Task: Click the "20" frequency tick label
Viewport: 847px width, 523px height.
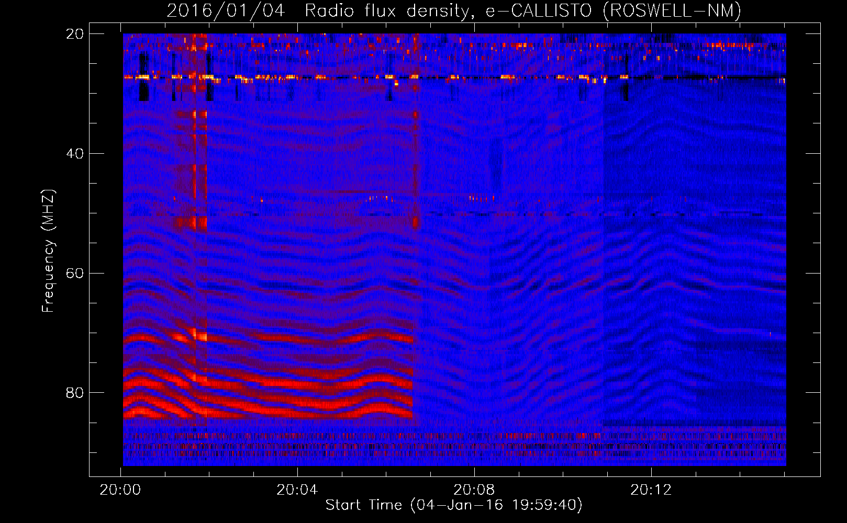Action: [75, 33]
